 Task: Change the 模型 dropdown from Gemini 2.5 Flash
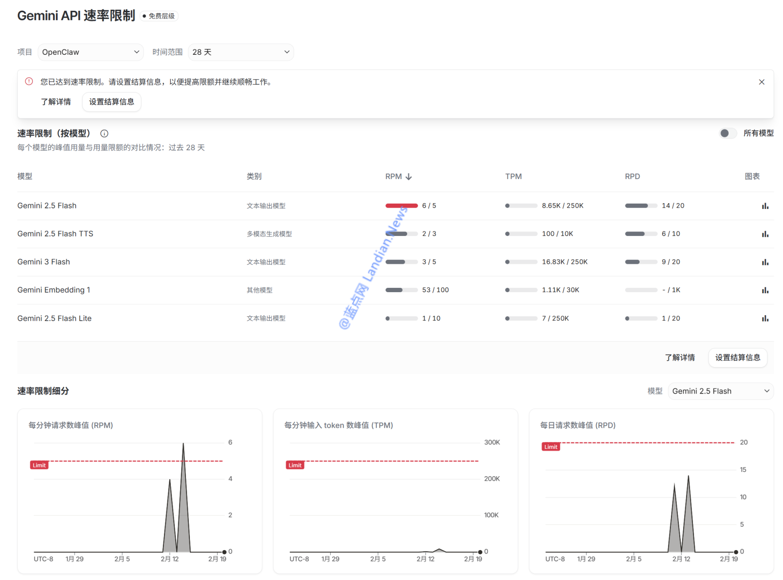click(x=720, y=391)
